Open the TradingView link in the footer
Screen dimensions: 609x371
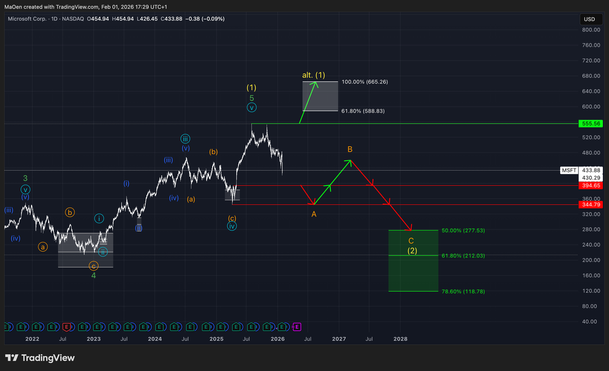40,358
